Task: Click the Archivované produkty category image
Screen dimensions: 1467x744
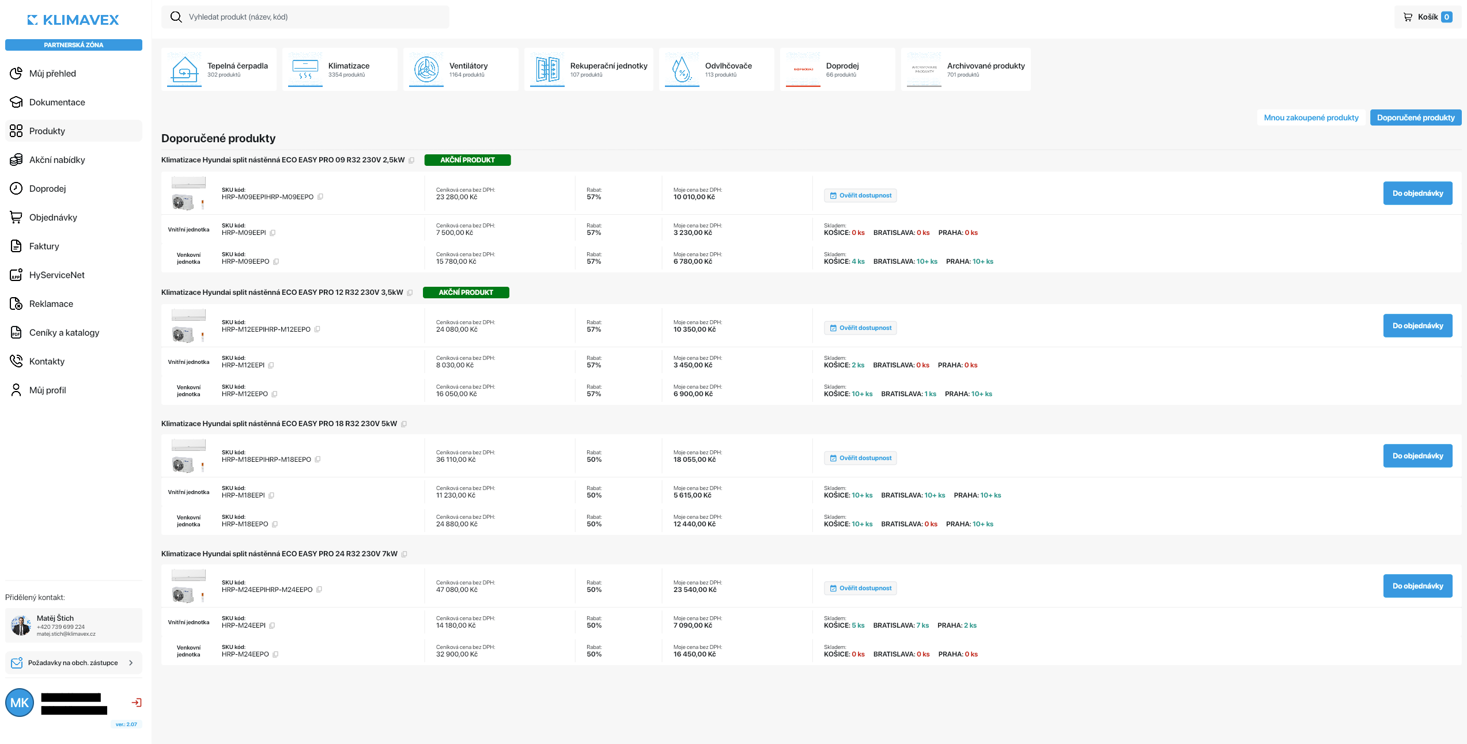Action: tap(924, 70)
